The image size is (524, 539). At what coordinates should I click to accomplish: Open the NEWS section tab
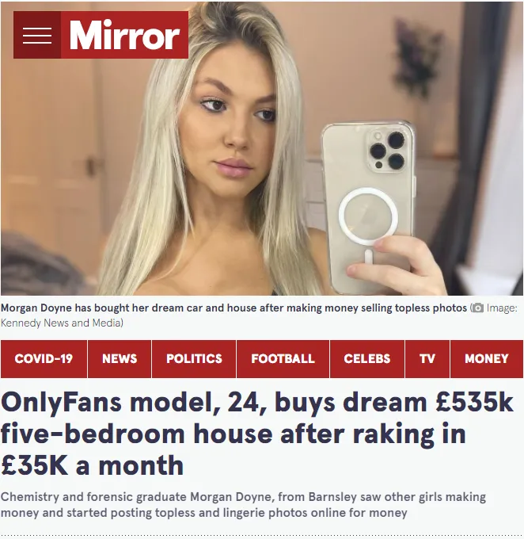[120, 359]
